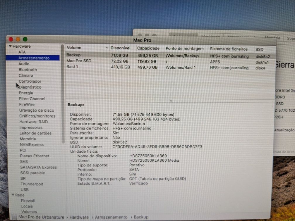Minimize the Mac Pro window
The height and width of the screenshot is (221, 295).
coord(18,39)
